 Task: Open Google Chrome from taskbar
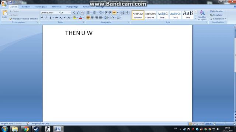26,129
